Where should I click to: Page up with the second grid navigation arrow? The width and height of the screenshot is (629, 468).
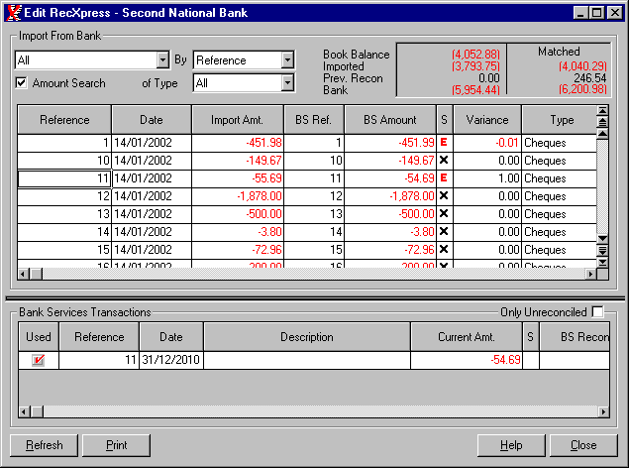coord(602,121)
